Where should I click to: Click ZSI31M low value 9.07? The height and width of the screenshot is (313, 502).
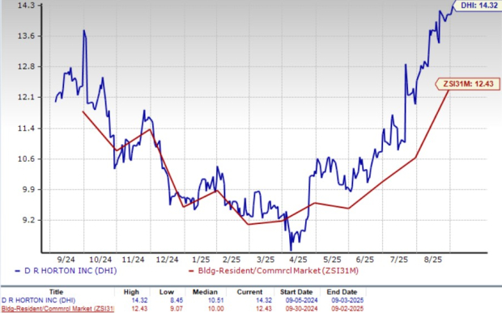click(x=176, y=309)
